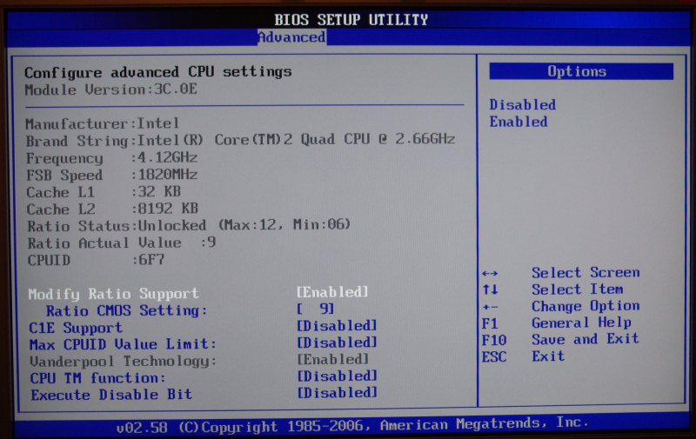The image size is (696, 439).
Task: Click the plus-minus Change Option symbol
Action: [489, 306]
